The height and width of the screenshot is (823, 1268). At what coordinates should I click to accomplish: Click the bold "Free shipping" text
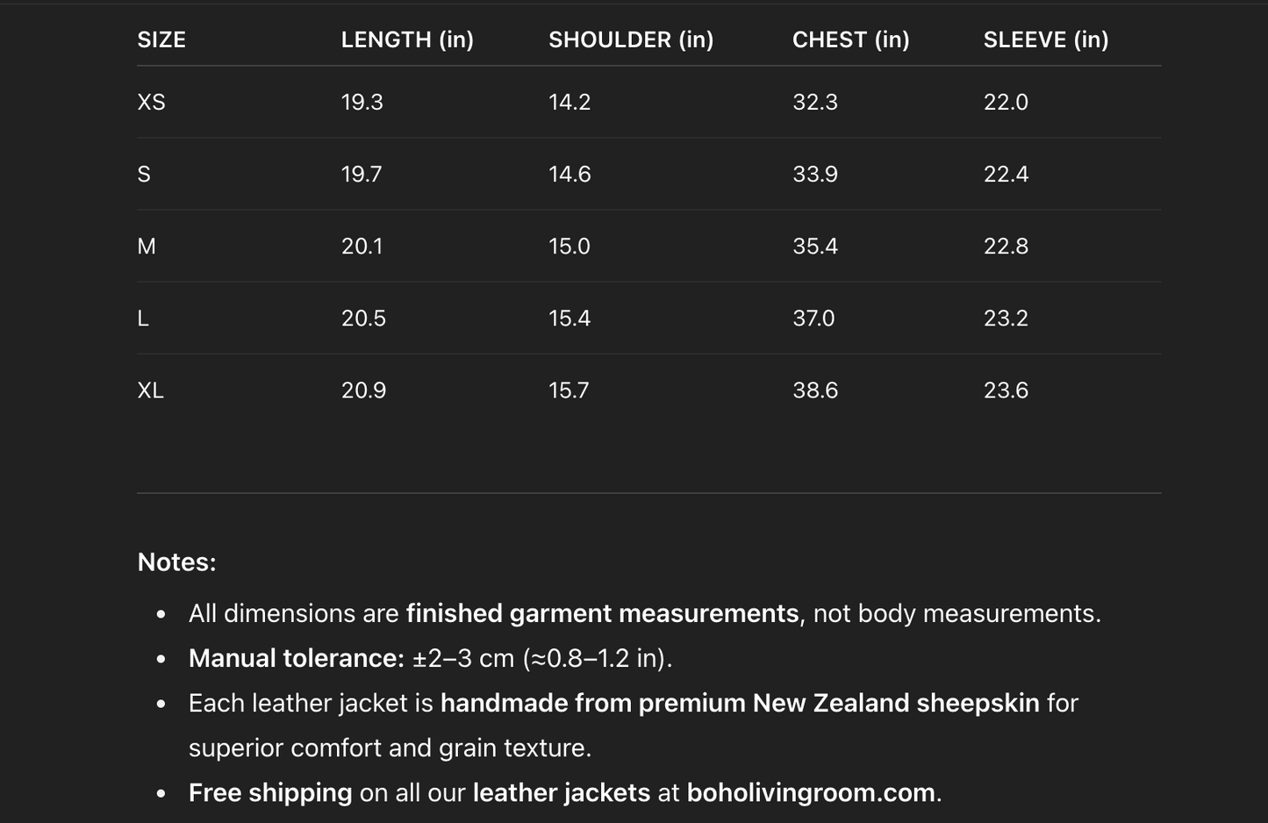269,792
